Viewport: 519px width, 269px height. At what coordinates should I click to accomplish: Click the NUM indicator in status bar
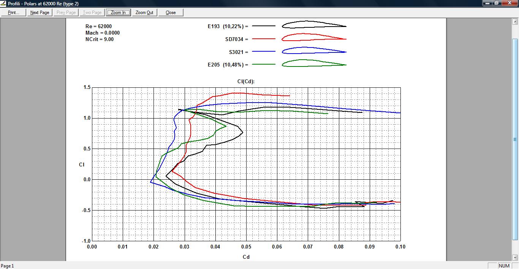504,266
